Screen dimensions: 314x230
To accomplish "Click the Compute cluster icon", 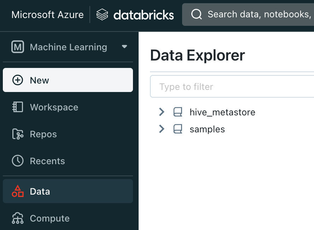I will pos(17,218).
